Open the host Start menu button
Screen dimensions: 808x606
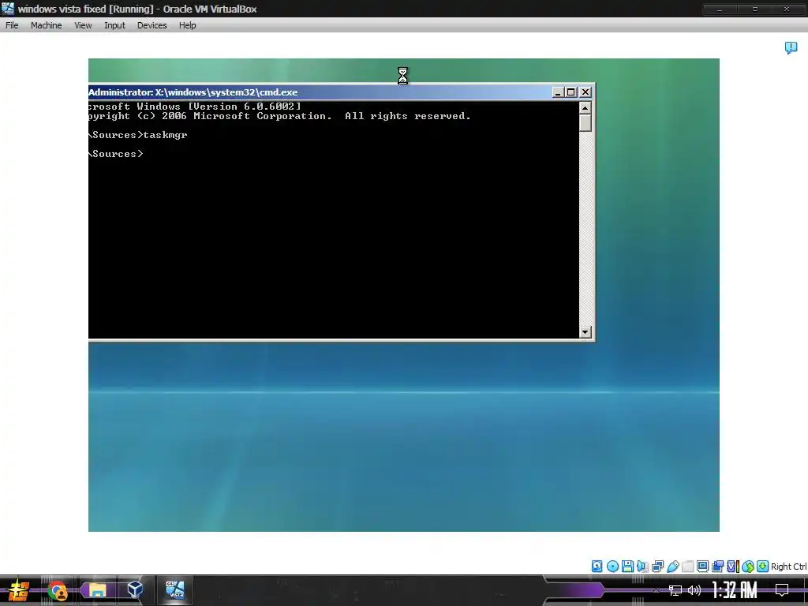coord(19,590)
